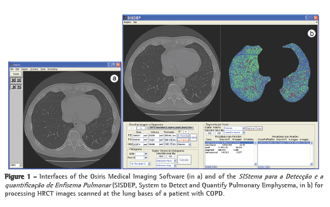Open the File menu in Osiris

click(x=11, y=69)
